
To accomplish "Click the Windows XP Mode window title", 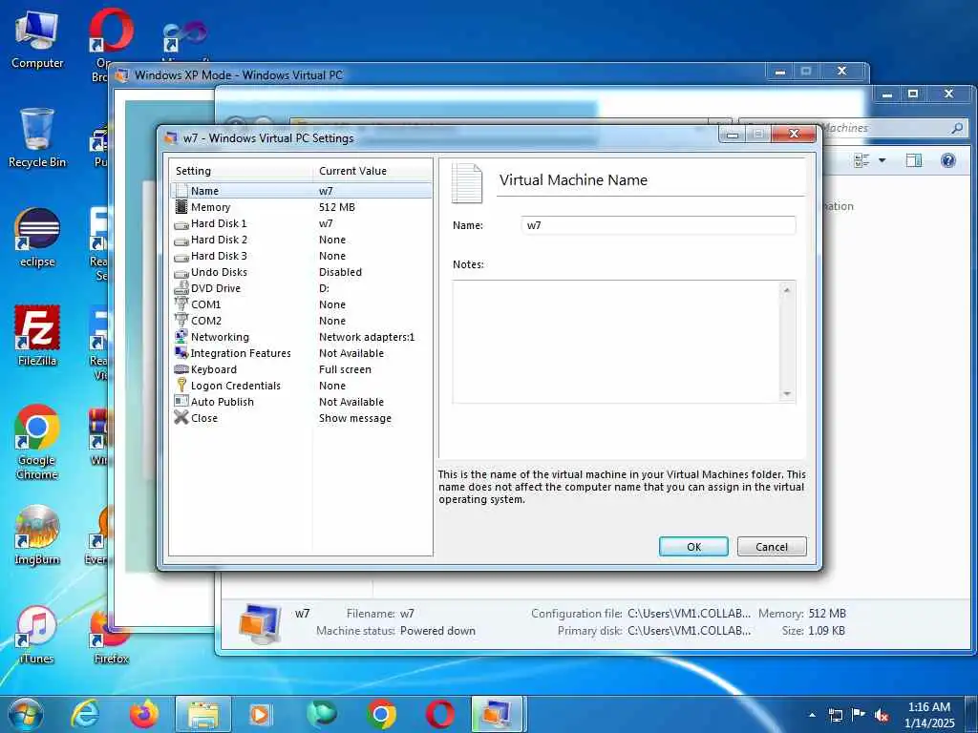I will point(238,74).
